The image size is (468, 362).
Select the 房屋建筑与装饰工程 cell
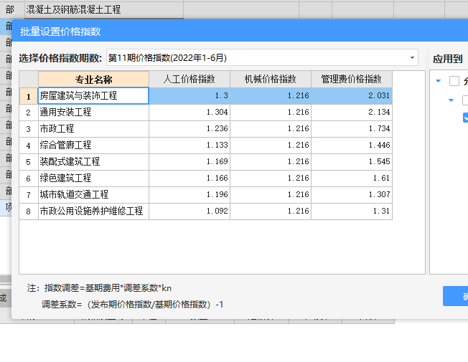coord(94,96)
